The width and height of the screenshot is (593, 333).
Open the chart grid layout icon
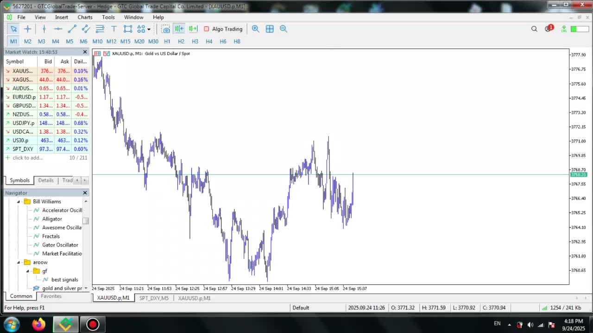tap(270, 29)
